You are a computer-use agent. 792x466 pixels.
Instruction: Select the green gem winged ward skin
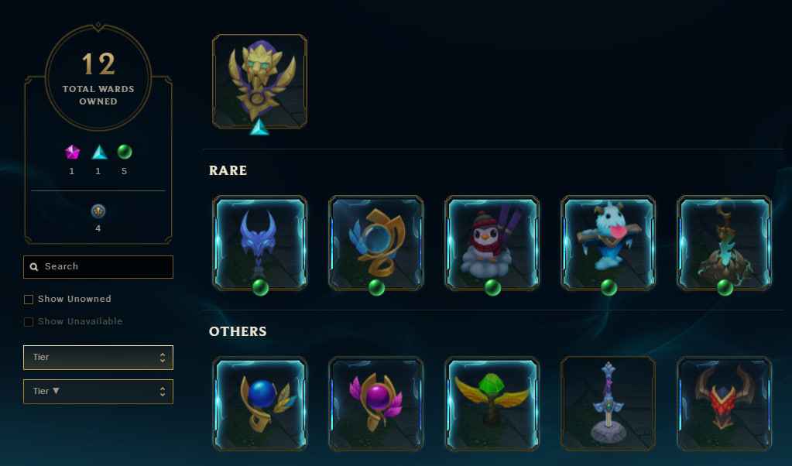click(492, 404)
